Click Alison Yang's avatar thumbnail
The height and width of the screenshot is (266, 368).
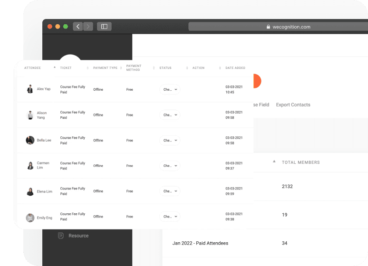[30, 115]
